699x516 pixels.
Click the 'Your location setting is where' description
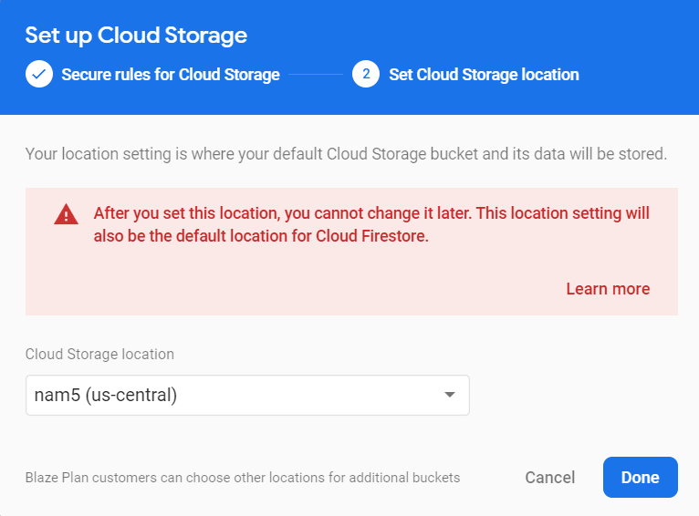pos(346,154)
